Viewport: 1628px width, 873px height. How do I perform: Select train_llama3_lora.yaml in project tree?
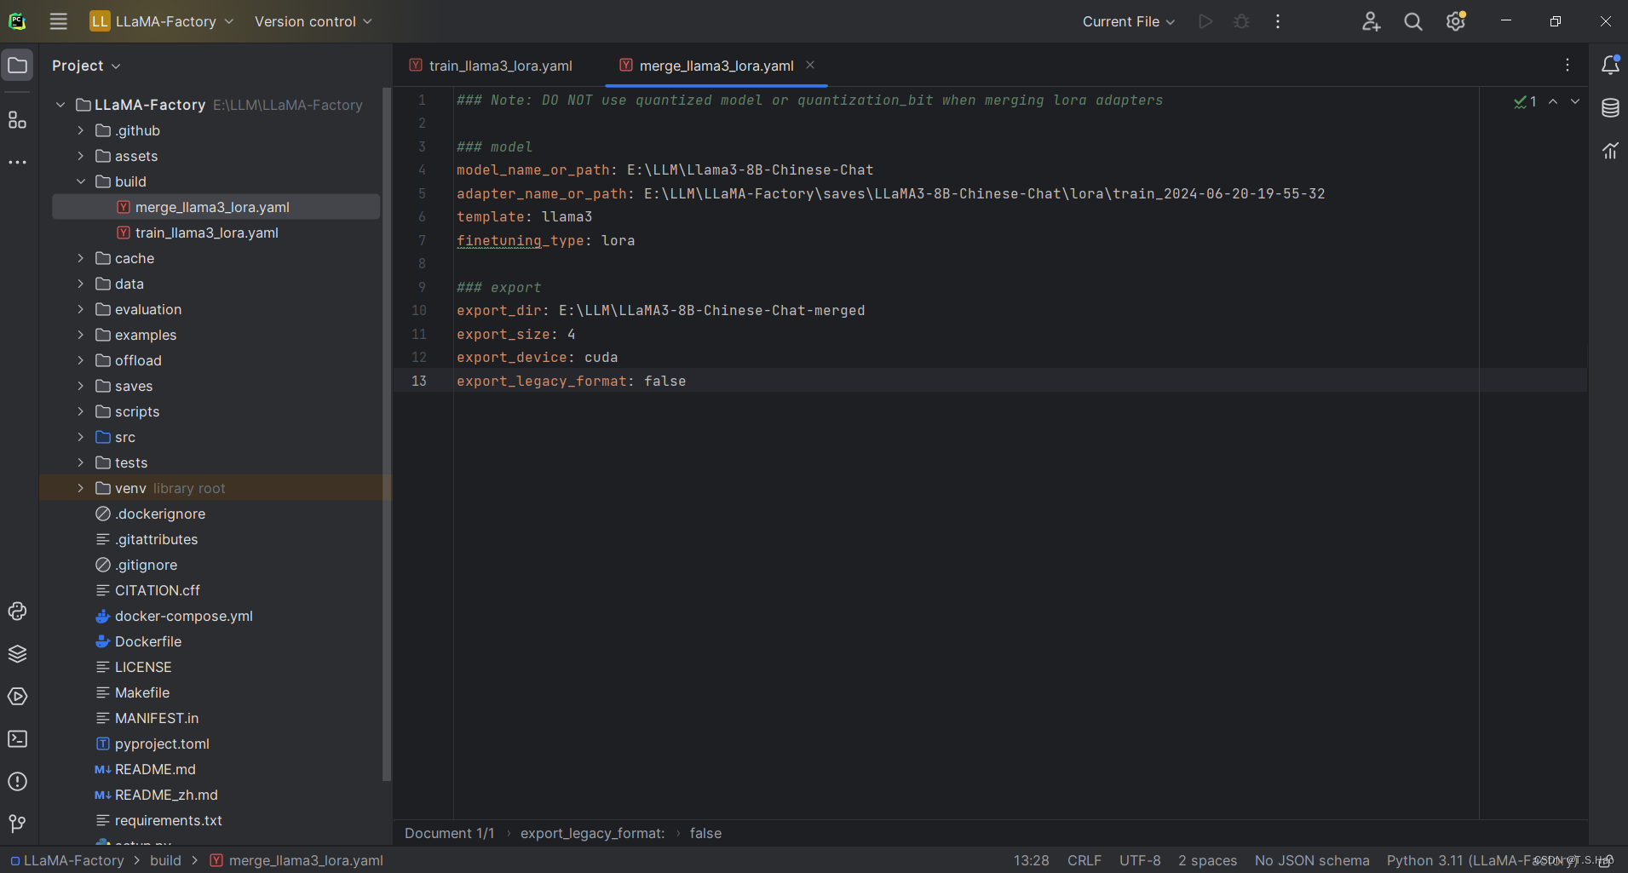pyautogui.click(x=207, y=233)
